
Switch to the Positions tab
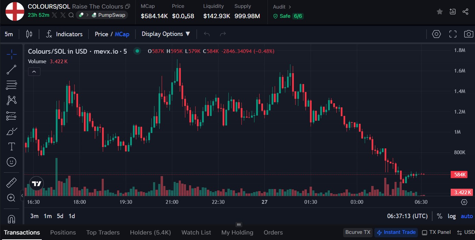[x=63, y=232]
